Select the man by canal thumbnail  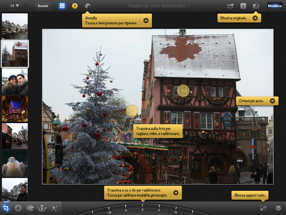point(15,189)
